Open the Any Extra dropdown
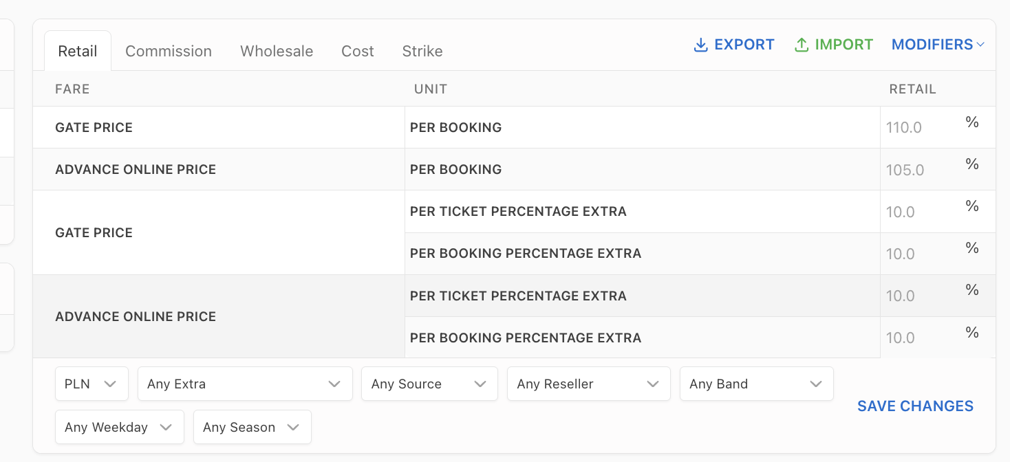The image size is (1010, 462). [245, 384]
